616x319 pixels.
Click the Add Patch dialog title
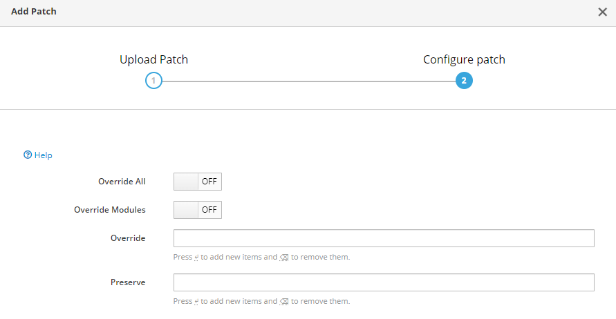(34, 11)
